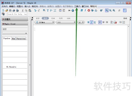
Task: Toggle Bold formatting button
Action: click(x=88, y=22)
